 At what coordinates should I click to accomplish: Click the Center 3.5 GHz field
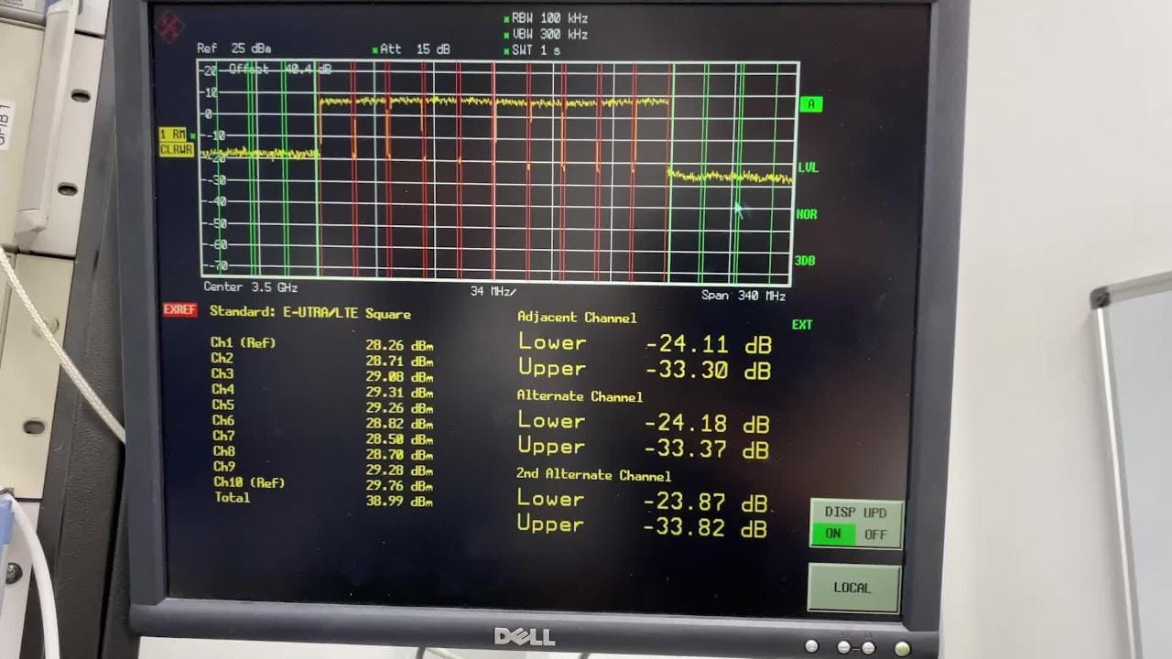[x=250, y=287]
